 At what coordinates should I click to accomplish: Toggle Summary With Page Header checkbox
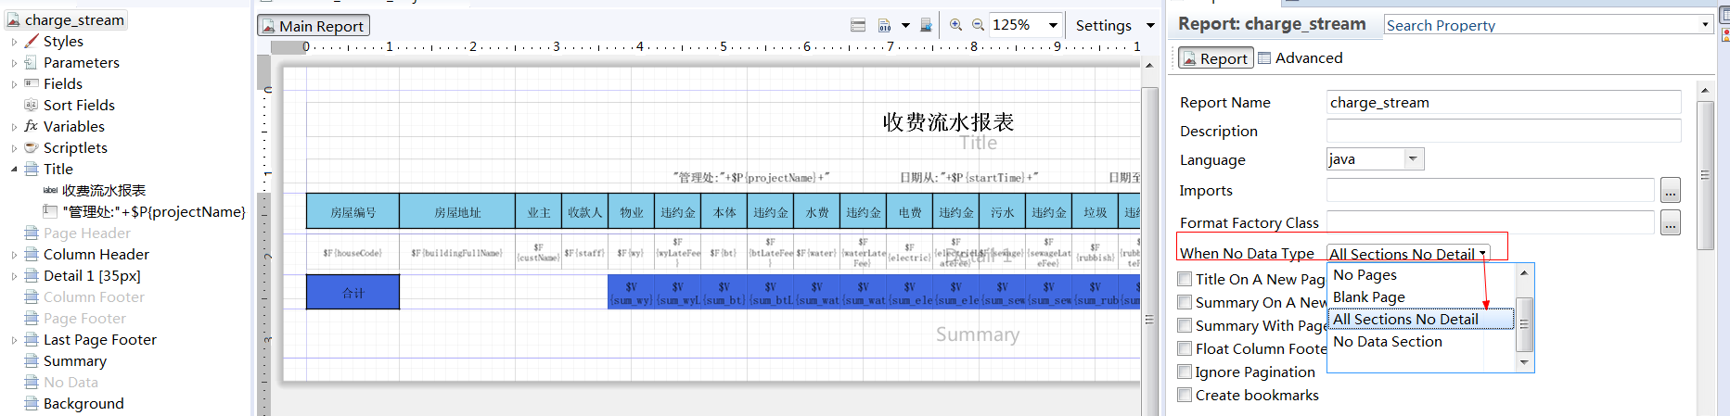[1185, 325]
